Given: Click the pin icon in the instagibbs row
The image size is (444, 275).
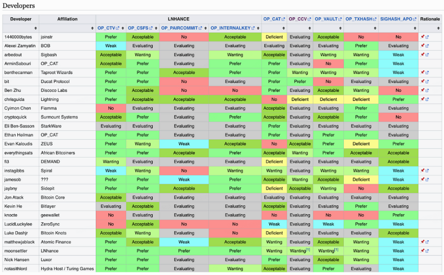Looking at the screenshot, I should [x=422, y=171].
